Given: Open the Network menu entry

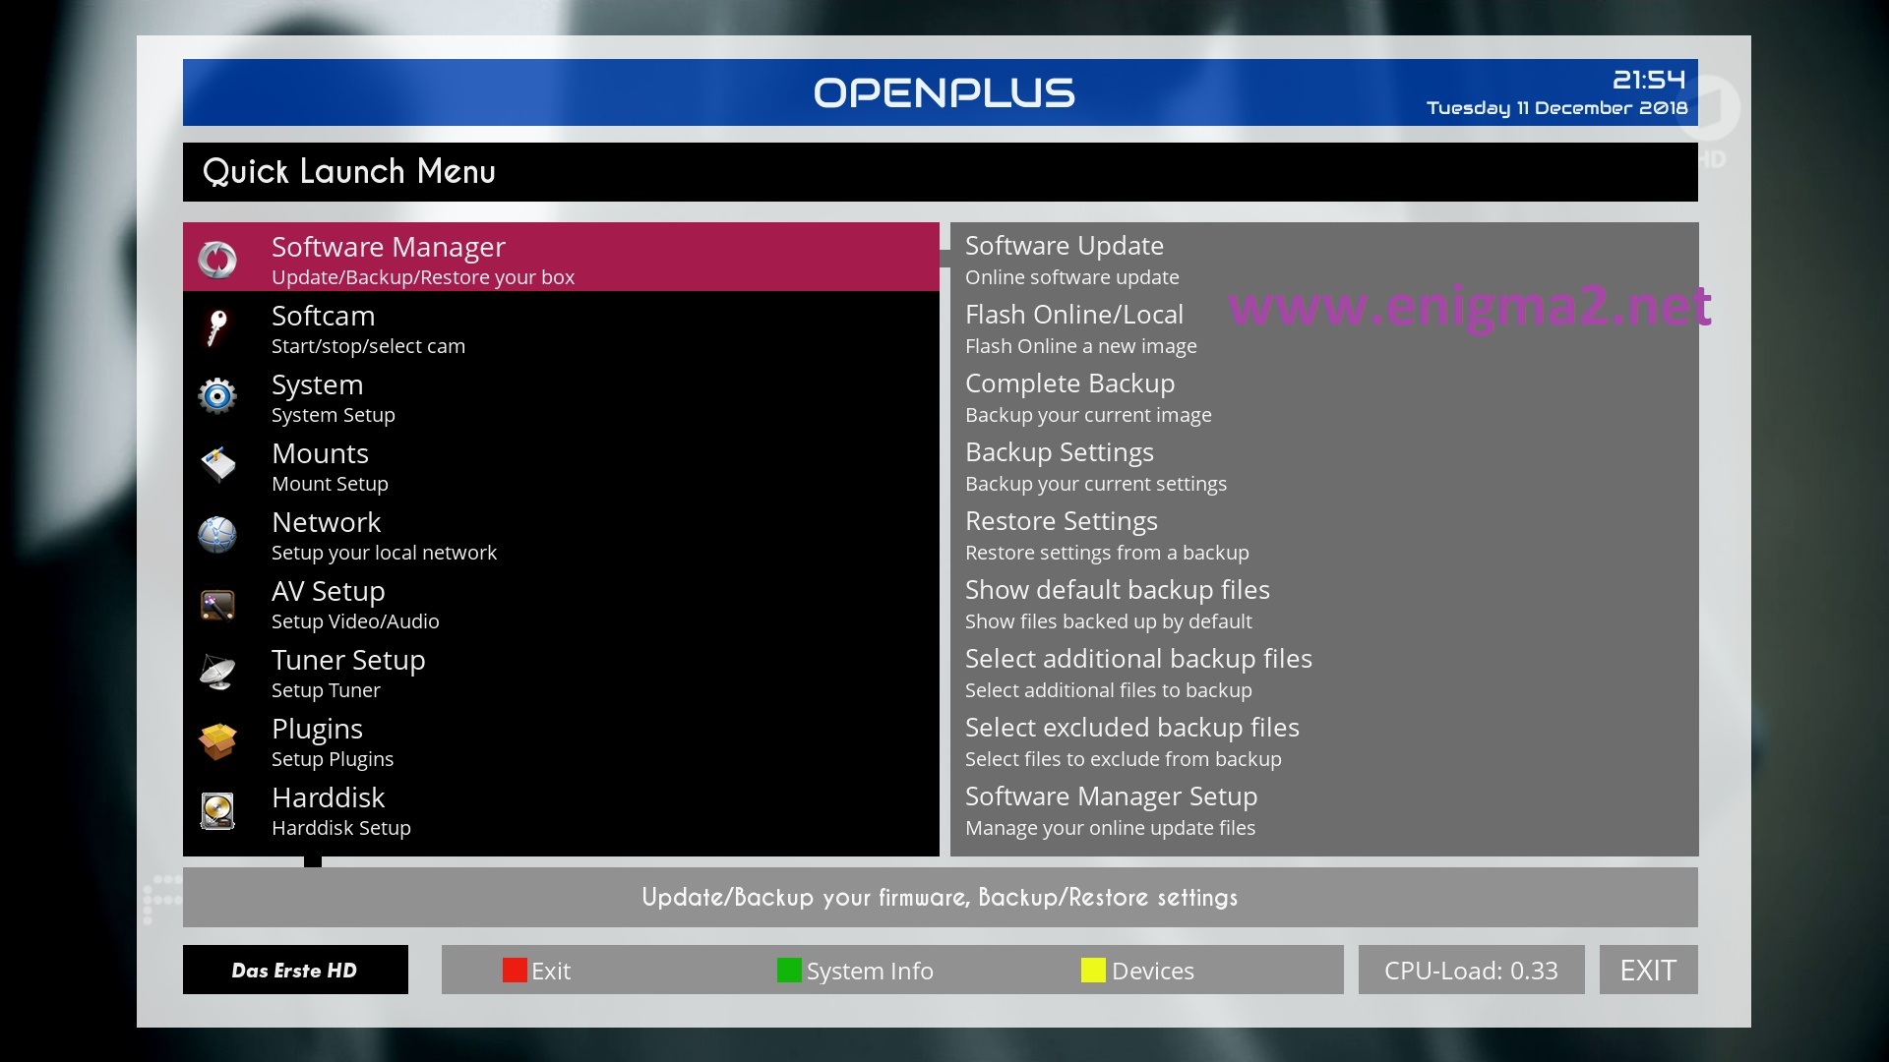Looking at the screenshot, I should point(561,534).
